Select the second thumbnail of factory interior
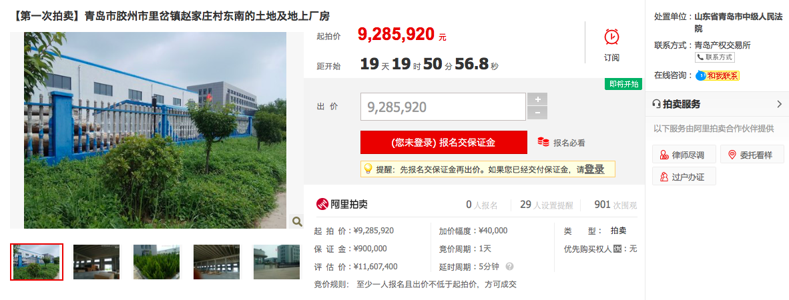Image resolution: width=789 pixels, height=300 pixels. [x=96, y=262]
